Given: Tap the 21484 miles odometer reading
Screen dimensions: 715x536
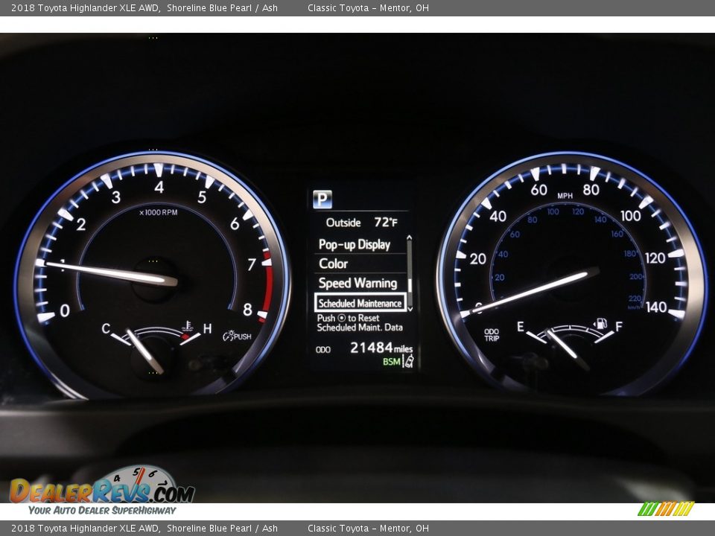Looking at the screenshot, I should (381, 348).
